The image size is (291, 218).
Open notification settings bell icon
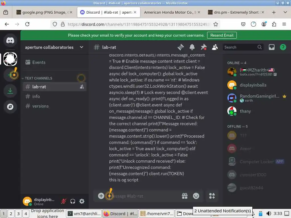[192, 47]
